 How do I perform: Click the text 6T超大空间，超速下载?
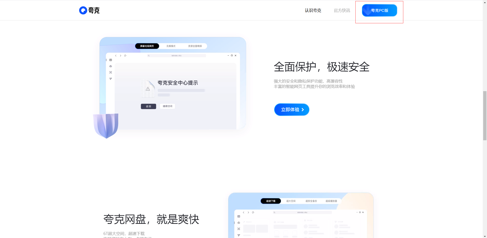[x=124, y=234]
